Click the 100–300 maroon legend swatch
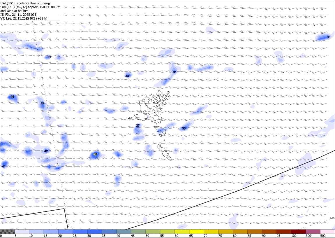 [x=298, y=232]
